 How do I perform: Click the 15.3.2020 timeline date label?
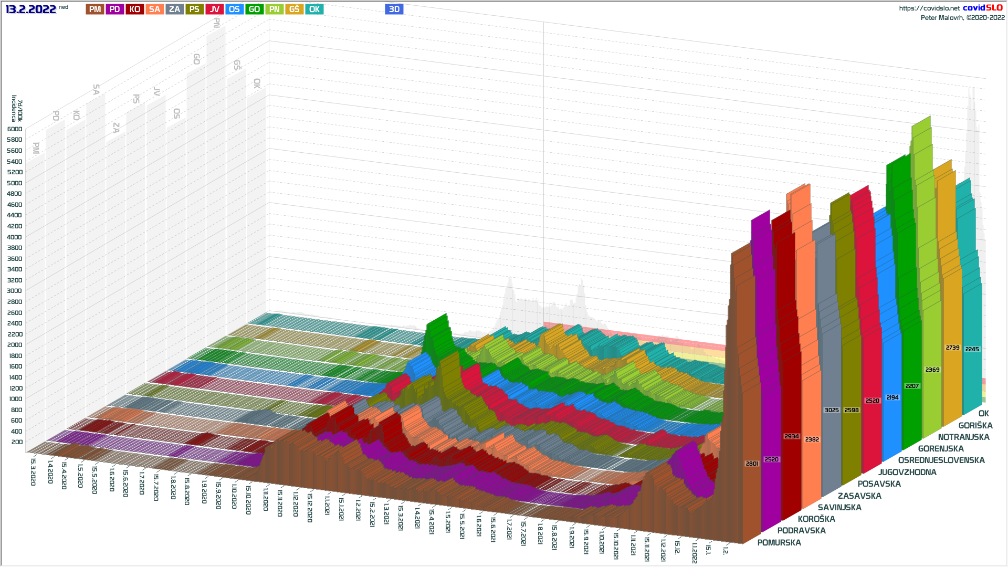point(33,471)
